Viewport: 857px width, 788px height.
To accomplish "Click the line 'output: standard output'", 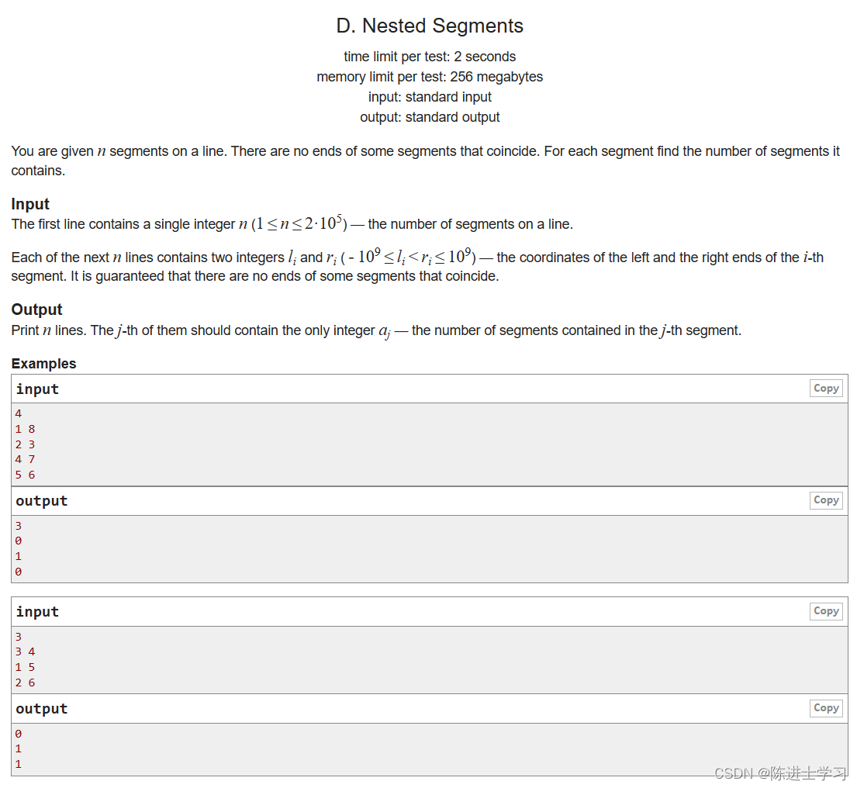I will (x=430, y=116).
